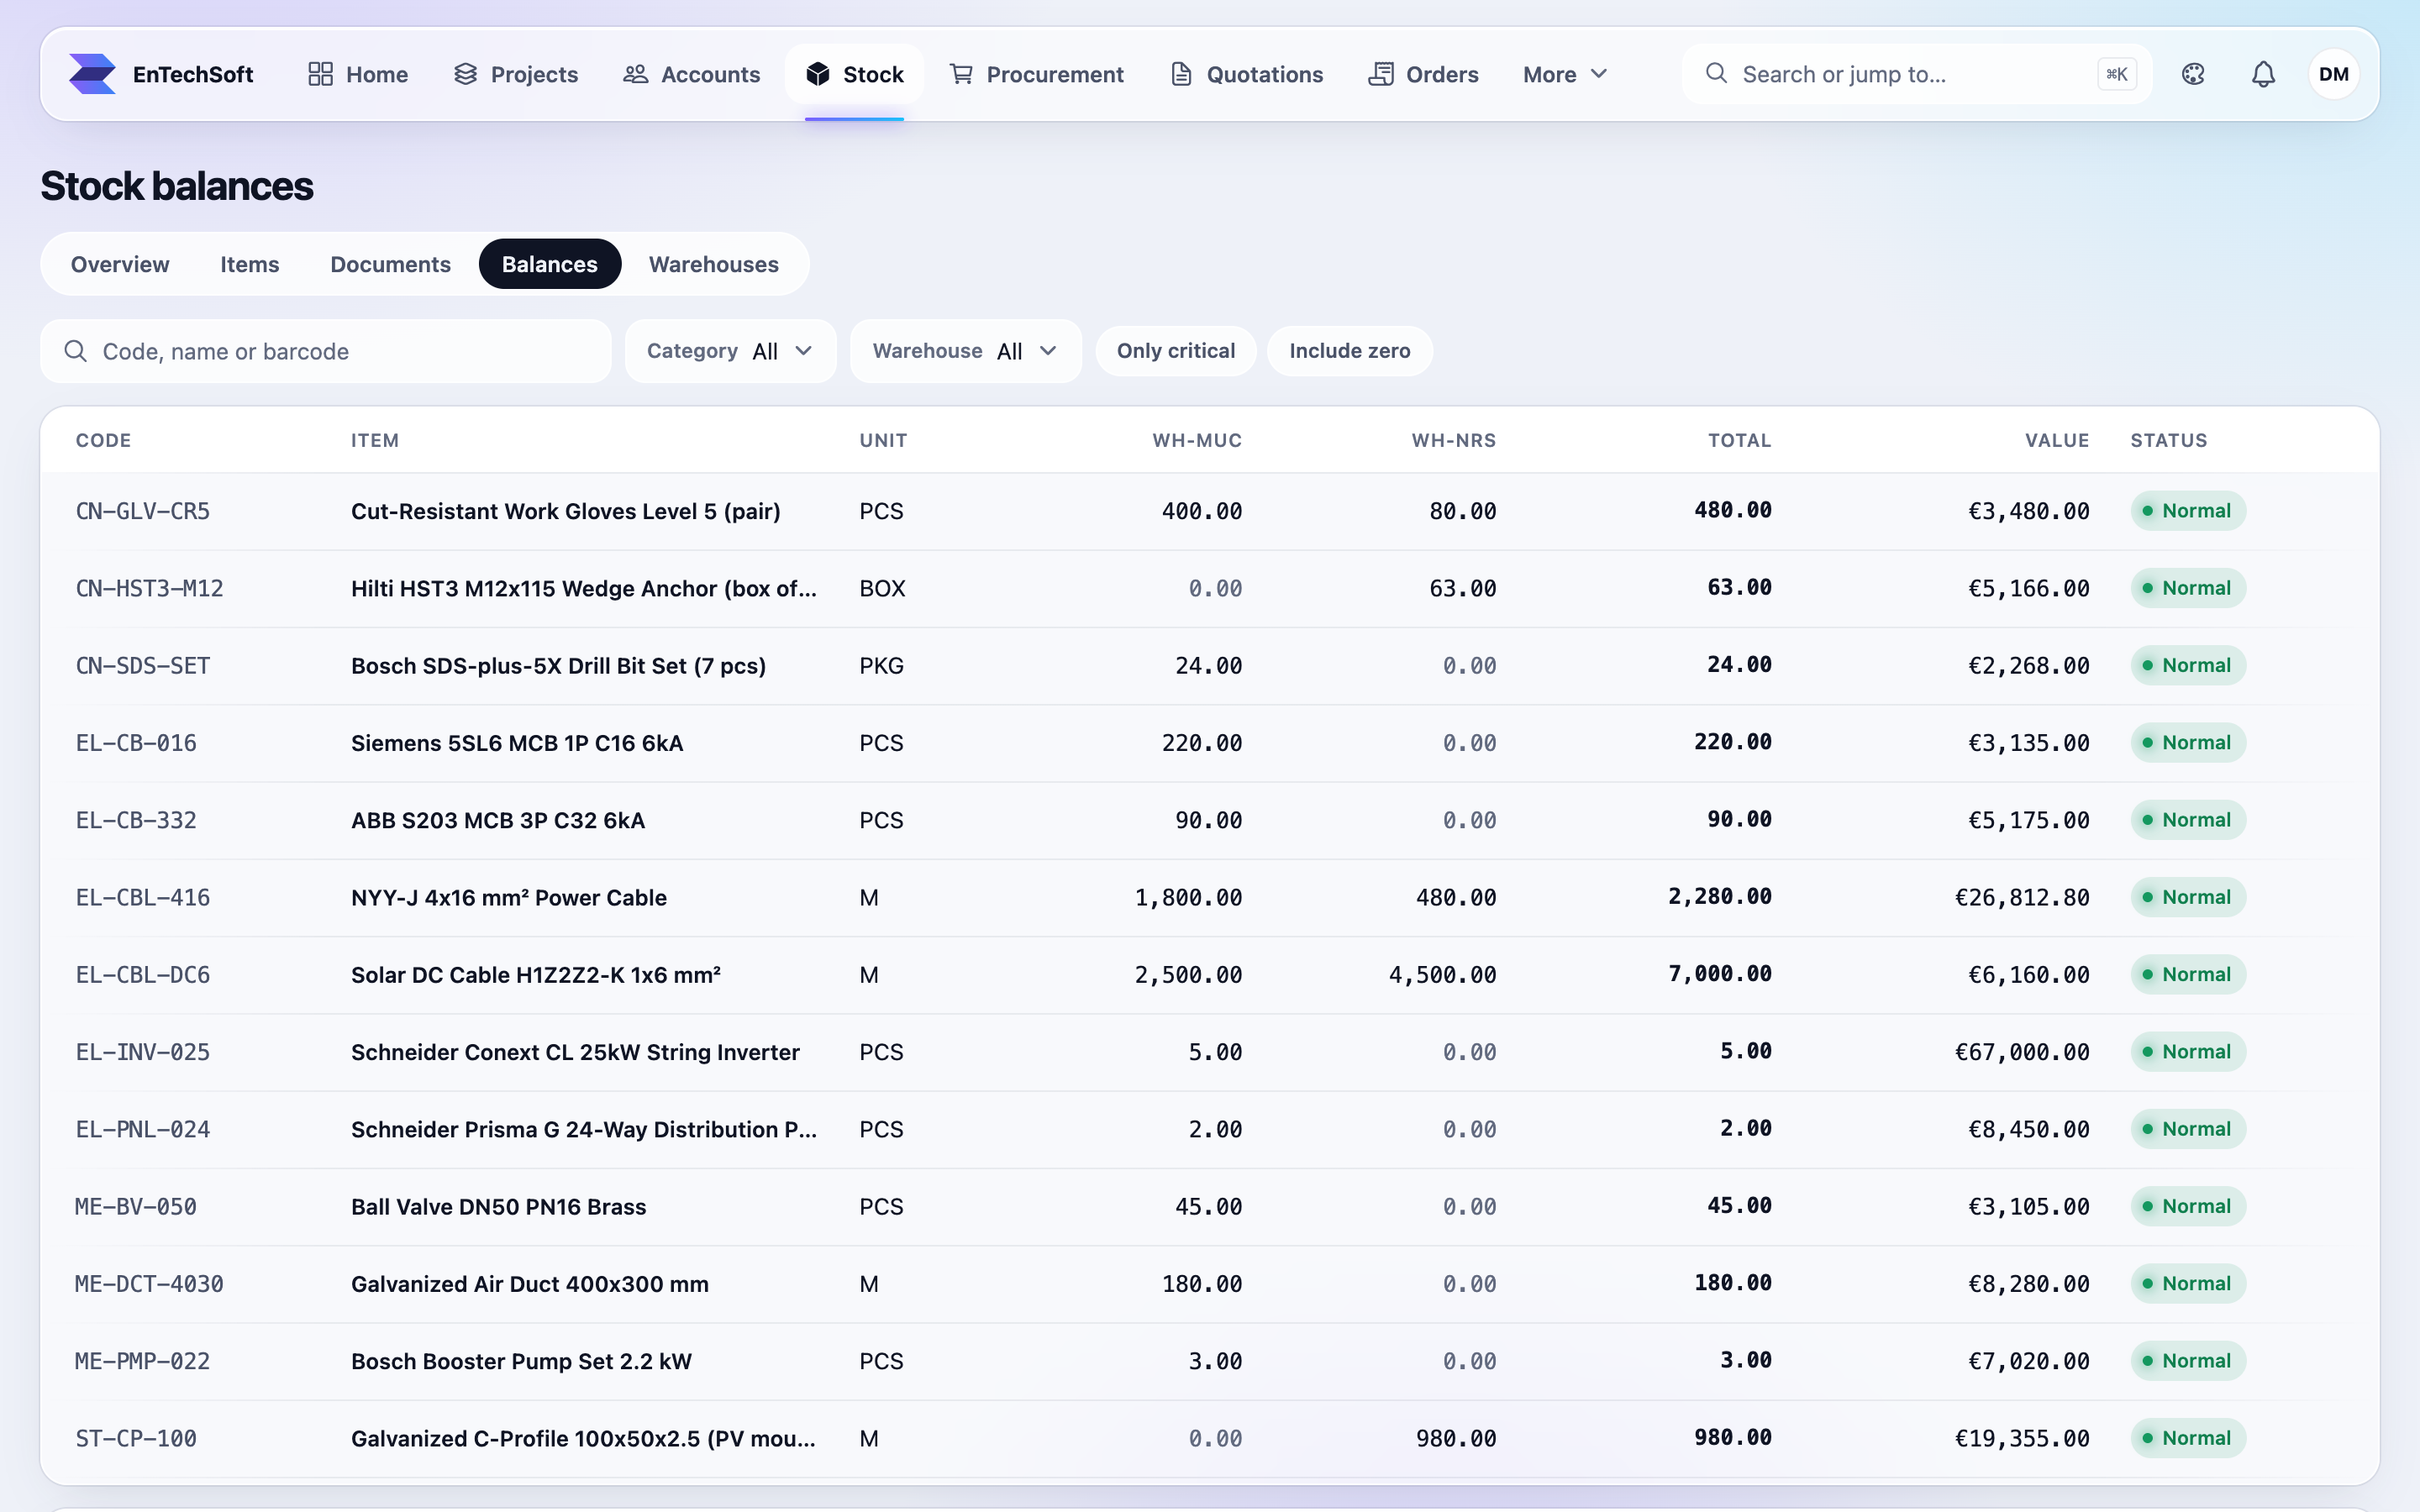This screenshot has height=1512, width=2420.
Task: Click the EnTechSoft logo icon
Action: (92, 74)
